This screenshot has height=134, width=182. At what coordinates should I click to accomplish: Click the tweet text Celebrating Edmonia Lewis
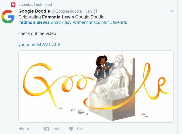[46, 17]
